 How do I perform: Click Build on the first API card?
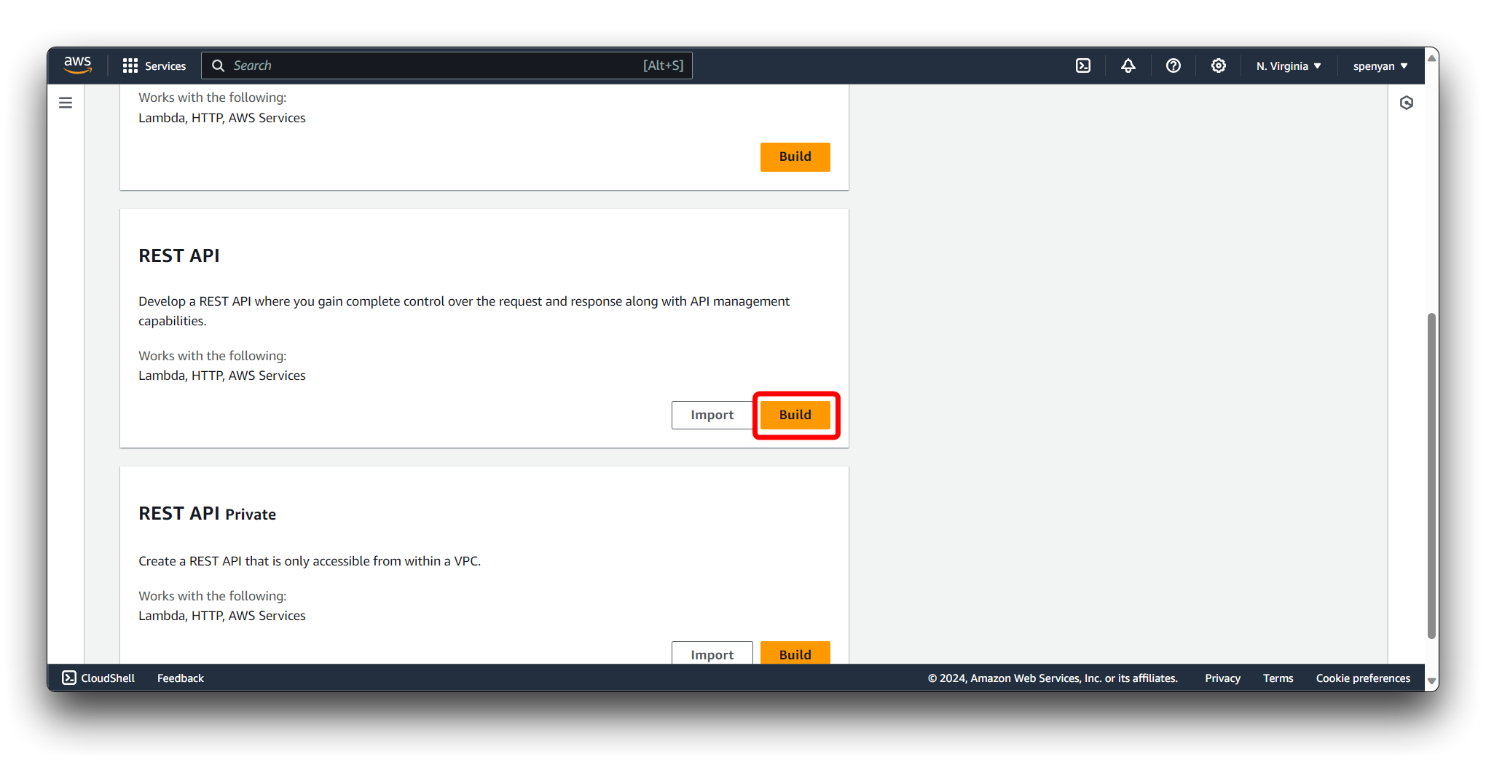(x=795, y=156)
